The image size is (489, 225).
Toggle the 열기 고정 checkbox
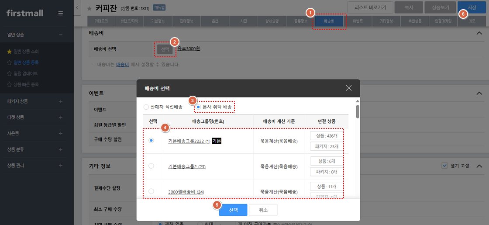[445, 166]
